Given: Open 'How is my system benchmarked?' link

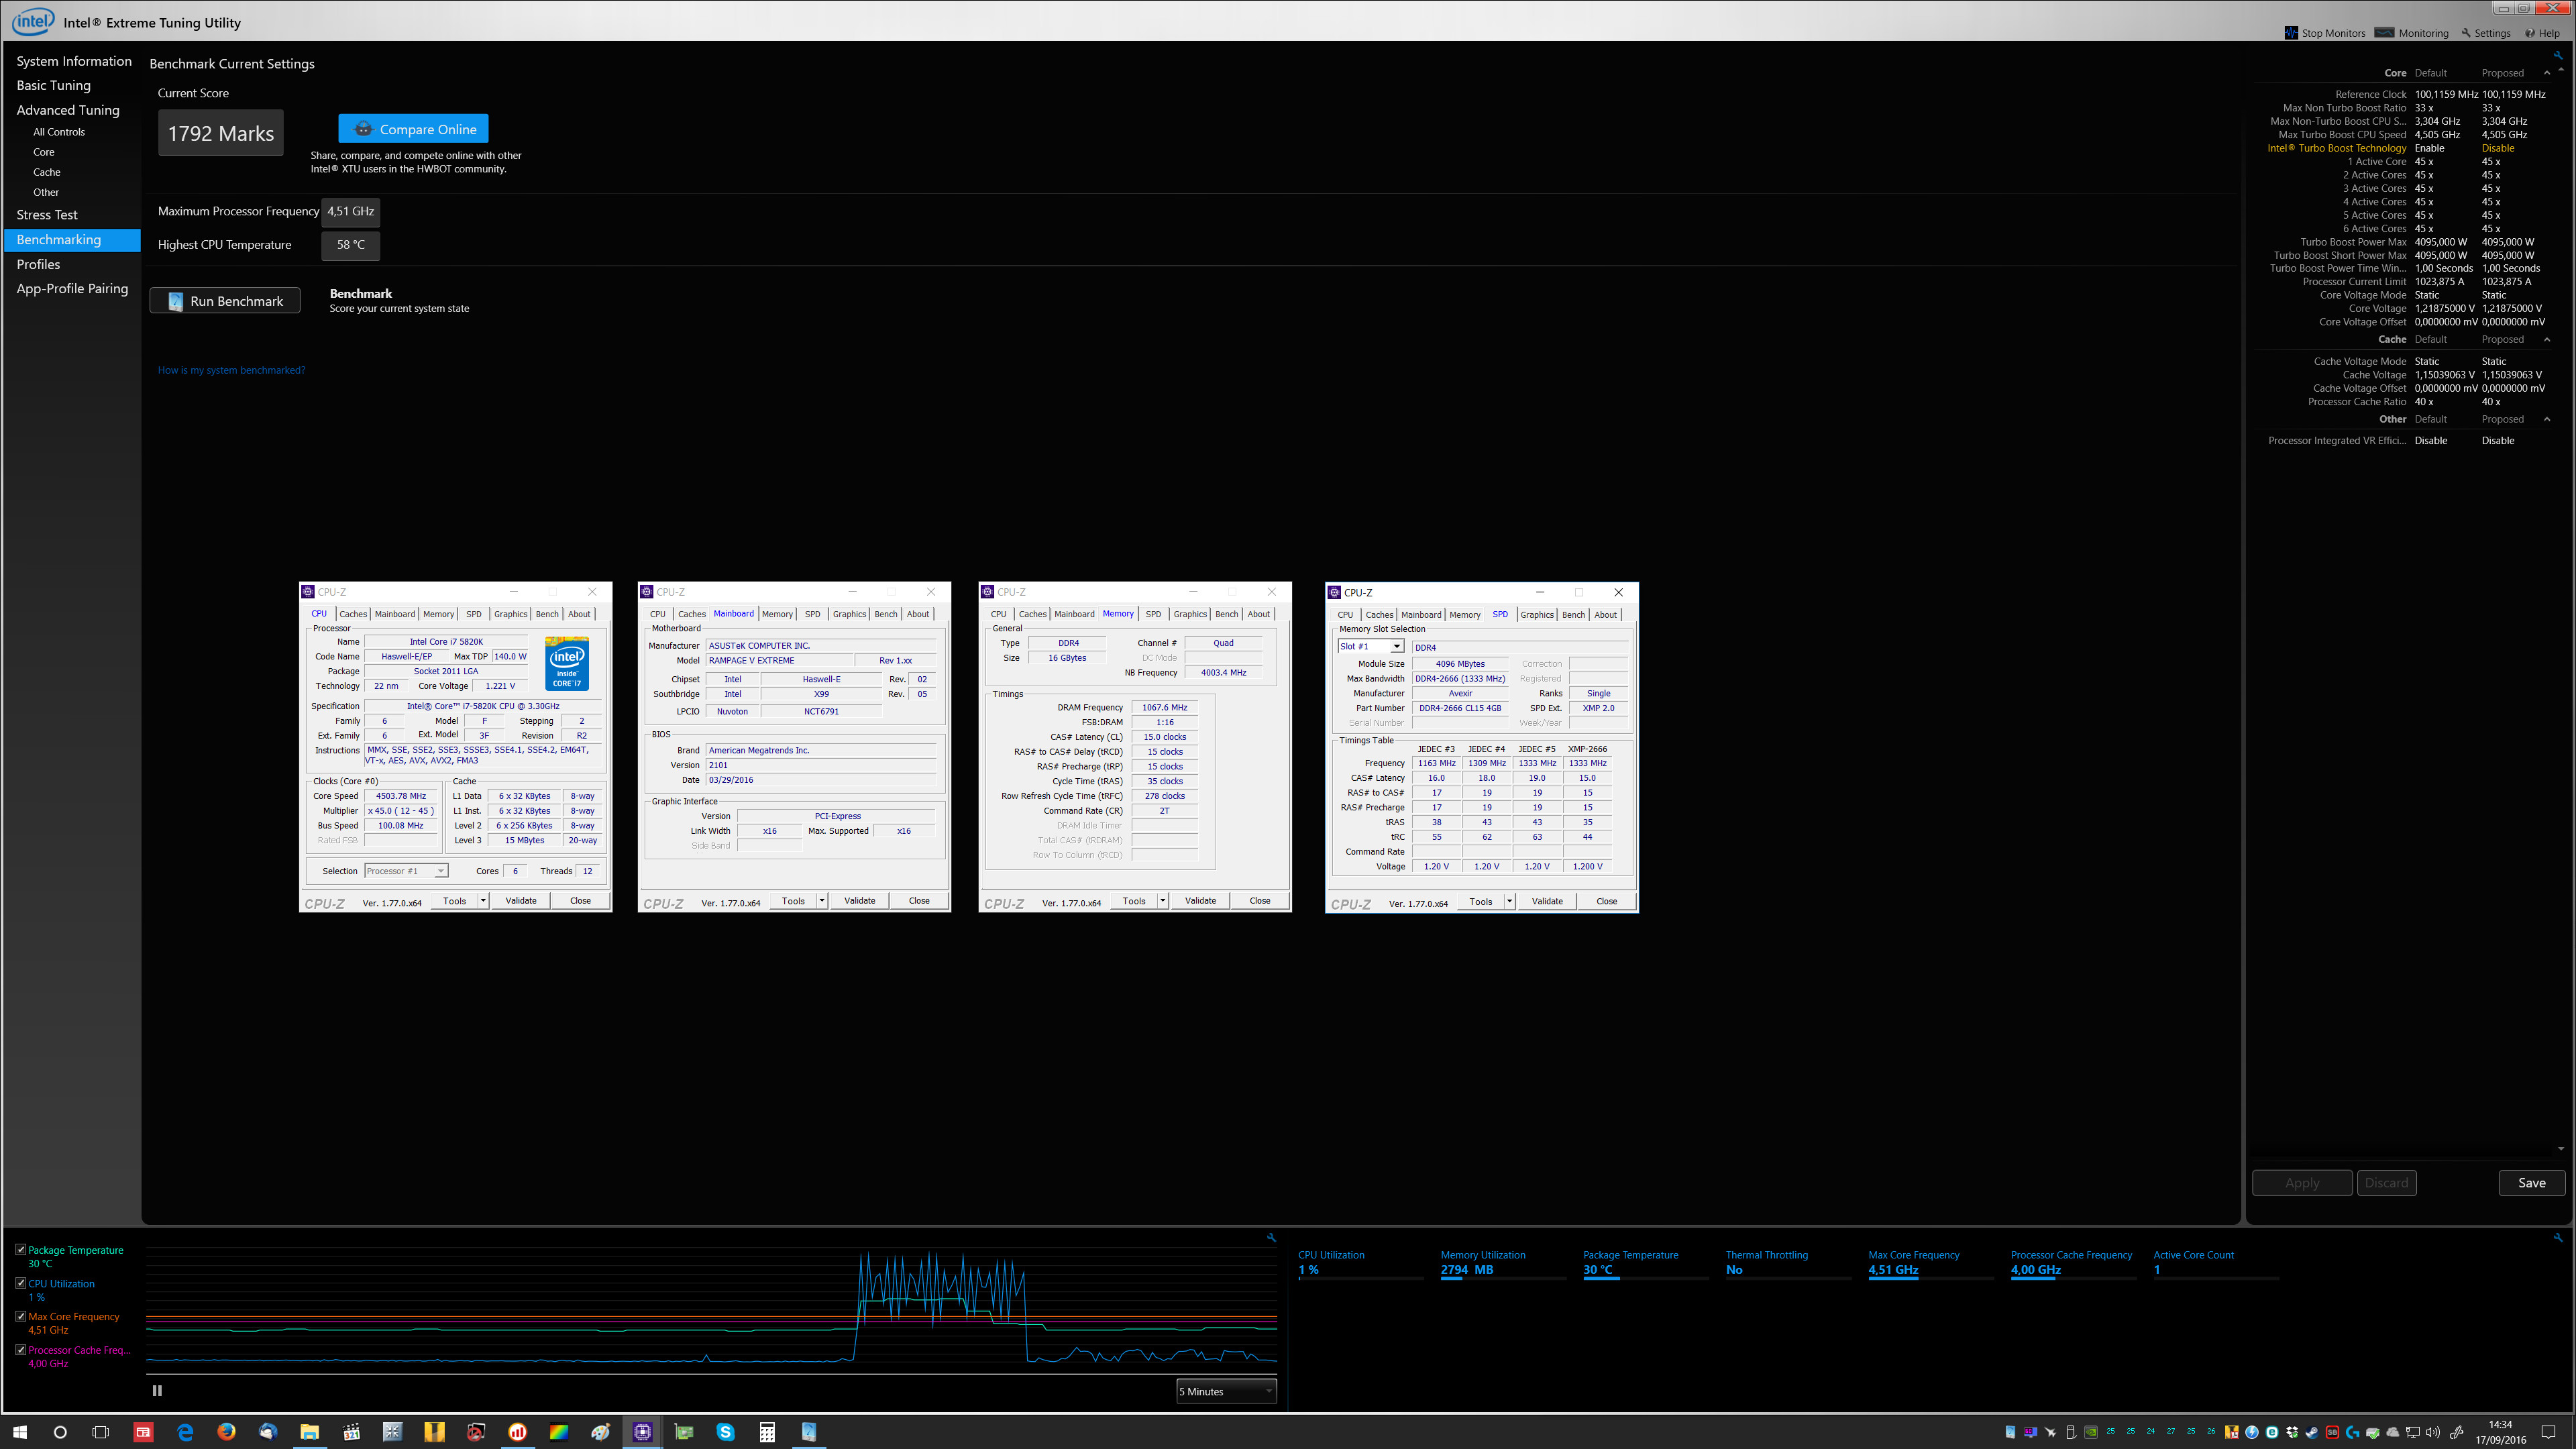Looking at the screenshot, I should point(231,370).
